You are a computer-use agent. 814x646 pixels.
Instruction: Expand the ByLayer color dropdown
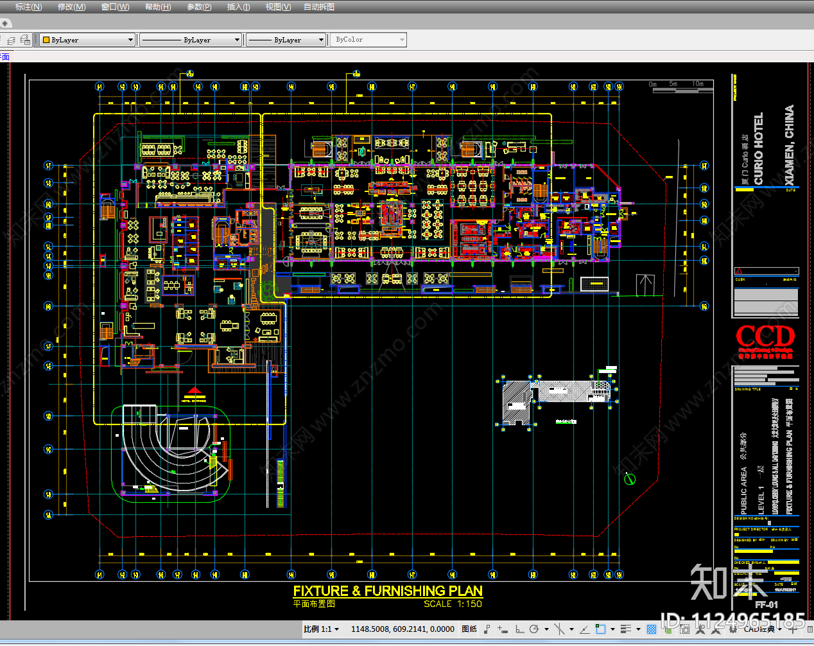pos(130,40)
